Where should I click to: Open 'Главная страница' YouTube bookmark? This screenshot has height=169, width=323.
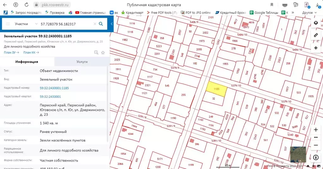[91, 13]
